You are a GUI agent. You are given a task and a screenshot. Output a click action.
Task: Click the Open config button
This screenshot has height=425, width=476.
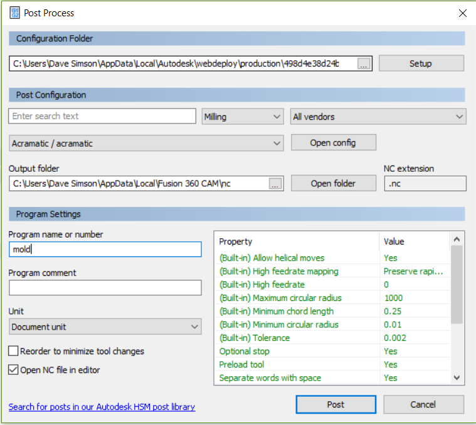point(333,143)
